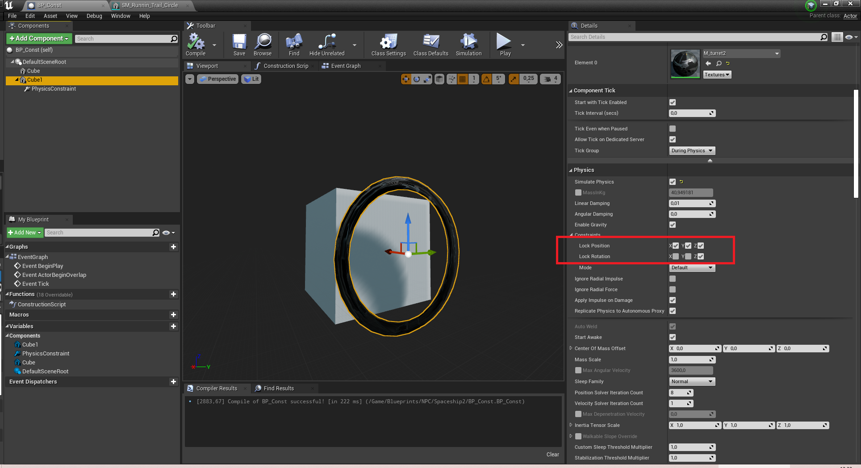Open Find in toolbar

click(294, 44)
